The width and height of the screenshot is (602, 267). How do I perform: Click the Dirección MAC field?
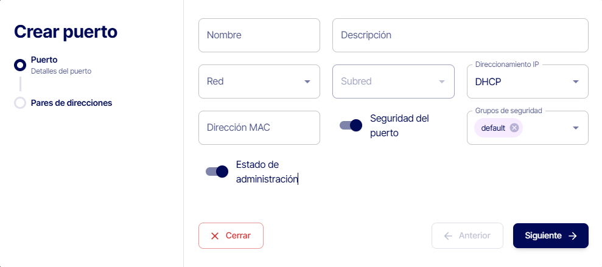pos(259,128)
